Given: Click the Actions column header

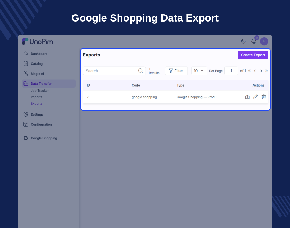Looking at the screenshot, I should (x=258, y=85).
